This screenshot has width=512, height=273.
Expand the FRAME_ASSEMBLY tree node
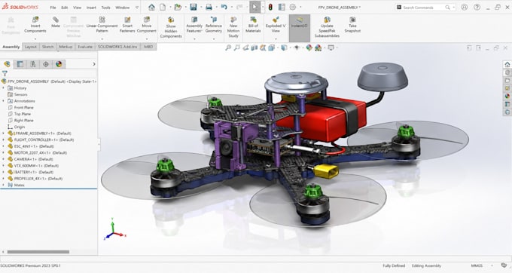[3, 133]
